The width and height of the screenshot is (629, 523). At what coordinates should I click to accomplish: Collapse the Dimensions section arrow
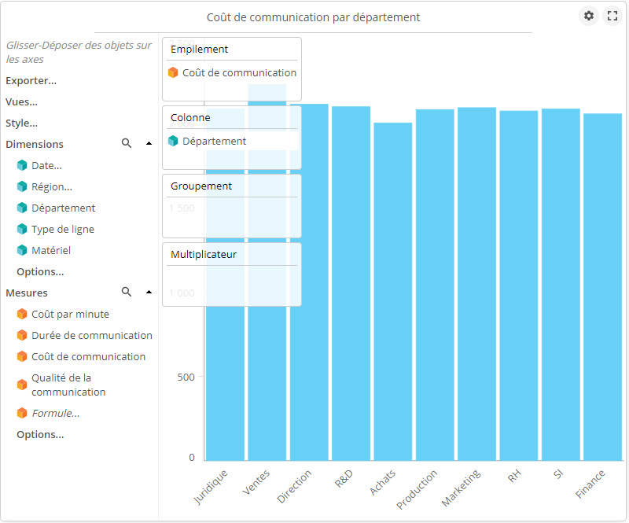click(149, 144)
